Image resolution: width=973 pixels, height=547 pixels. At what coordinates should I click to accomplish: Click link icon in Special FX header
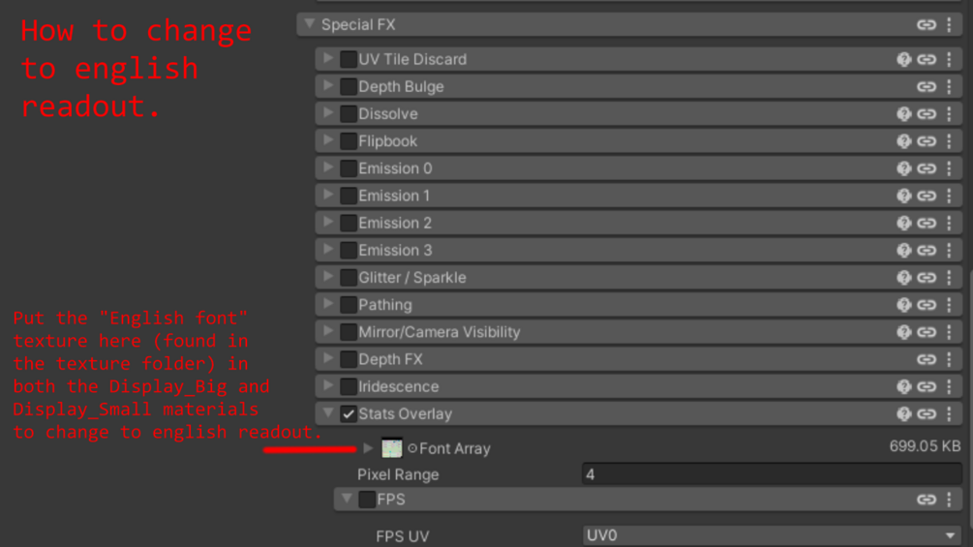click(x=927, y=24)
